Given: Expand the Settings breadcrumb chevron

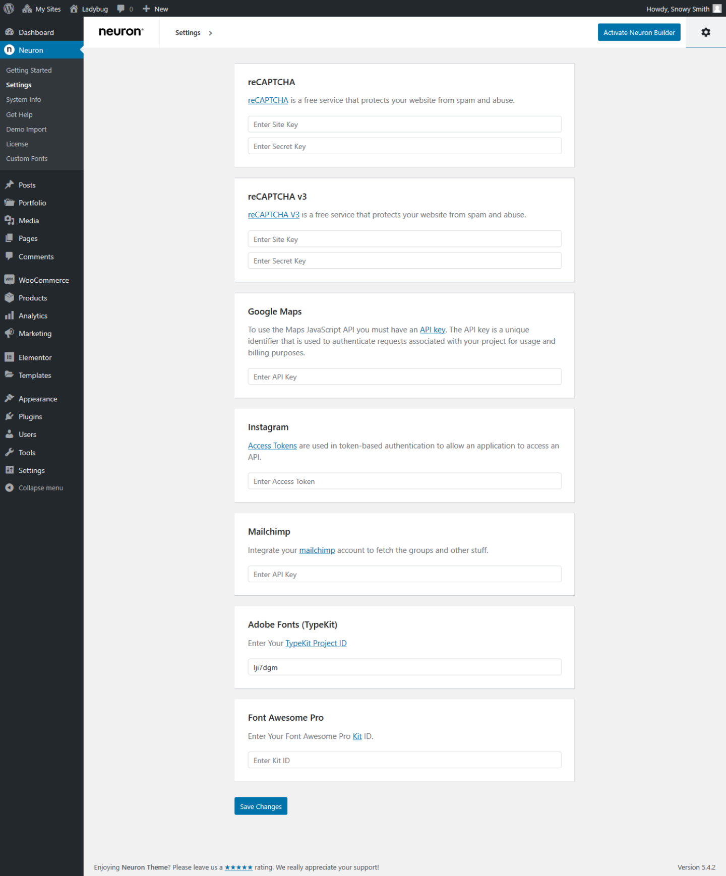Looking at the screenshot, I should tap(210, 33).
